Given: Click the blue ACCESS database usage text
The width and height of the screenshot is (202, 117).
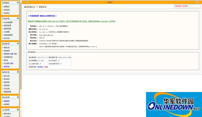Looking at the screenshot, I should [43, 67].
